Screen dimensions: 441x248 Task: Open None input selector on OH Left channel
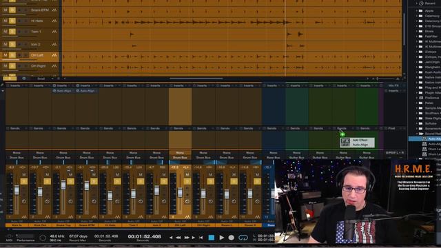tap(180, 153)
